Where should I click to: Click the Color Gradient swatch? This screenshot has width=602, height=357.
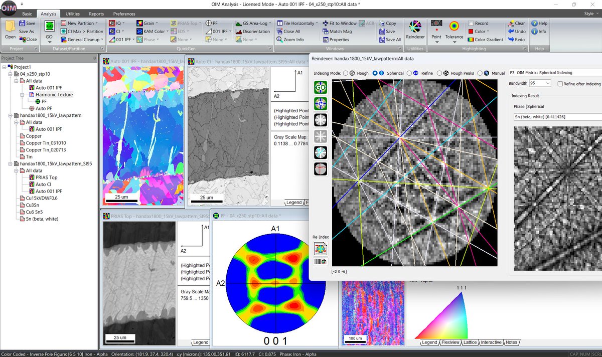tap(471, 39)
